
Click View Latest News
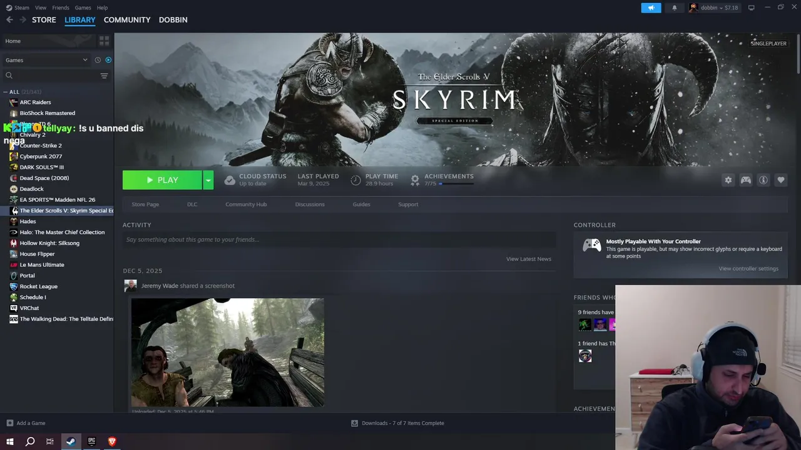[529, 259]
